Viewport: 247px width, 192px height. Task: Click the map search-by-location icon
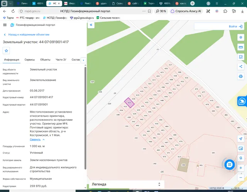pyautogui.click(x=241, y=158)
